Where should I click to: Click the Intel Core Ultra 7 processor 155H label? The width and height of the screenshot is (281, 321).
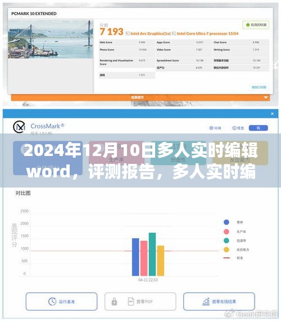207,34
